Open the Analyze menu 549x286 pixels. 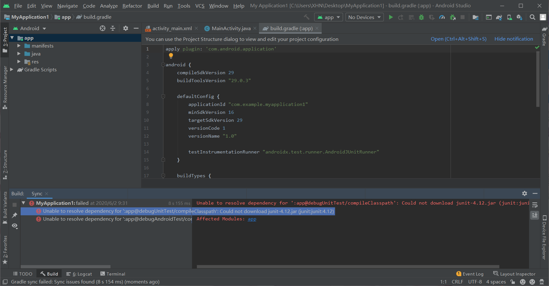pos(109,6)
